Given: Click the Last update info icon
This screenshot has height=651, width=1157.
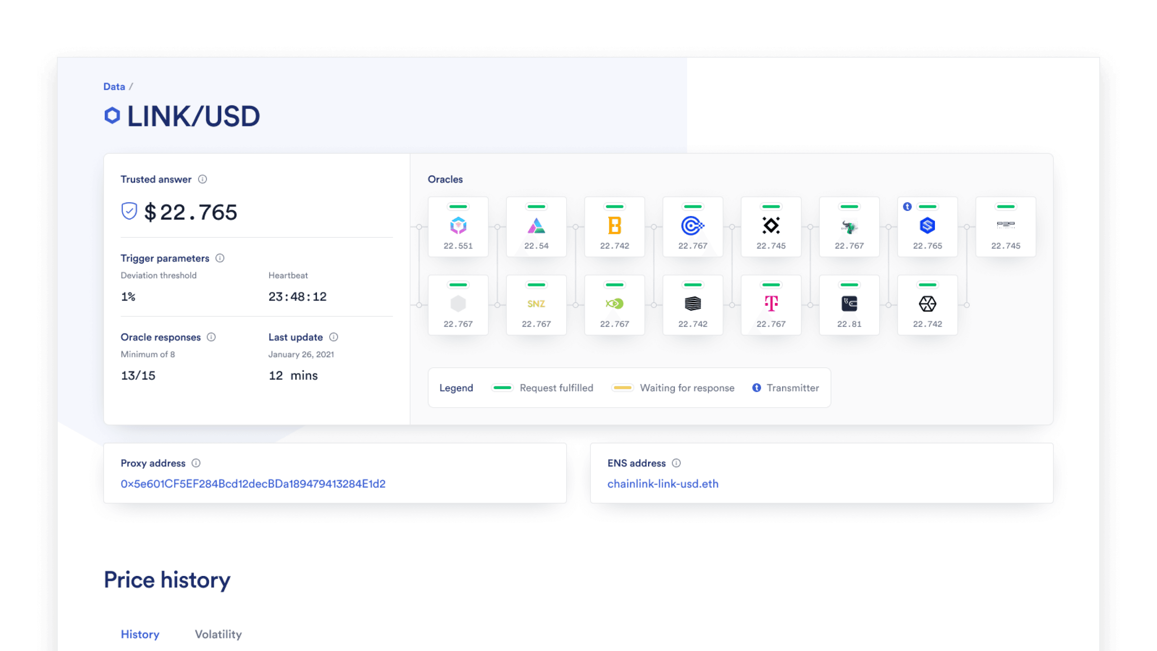Looking at the screenshot, I should [x=334, y=337].
